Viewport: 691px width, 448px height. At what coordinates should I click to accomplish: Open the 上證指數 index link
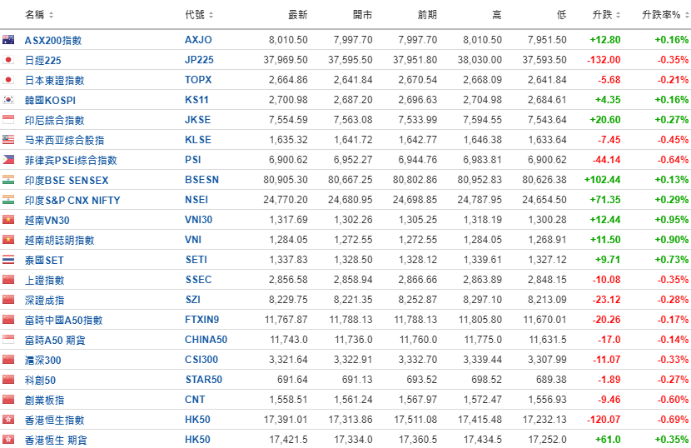point(44,280)
